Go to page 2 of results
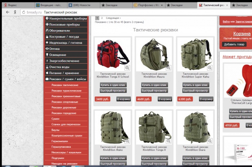The height and width of the screenshot is (167, 252). 102,18
